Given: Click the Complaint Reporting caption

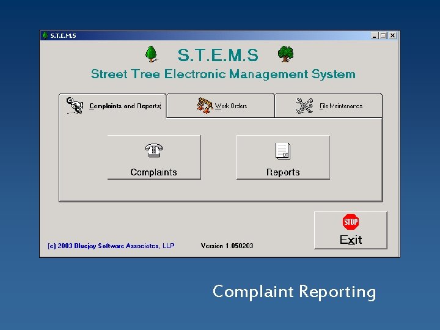Looking at the screenshot, I should point(294,292).
